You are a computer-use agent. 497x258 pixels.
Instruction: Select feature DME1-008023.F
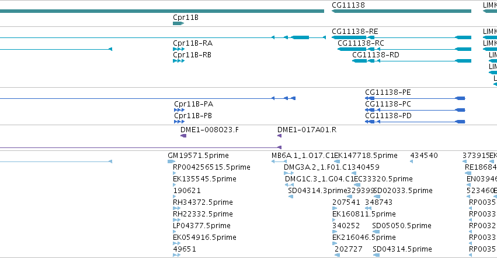click(210, 130)
